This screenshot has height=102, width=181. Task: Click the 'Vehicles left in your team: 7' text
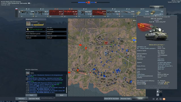(x=156, y=45)
